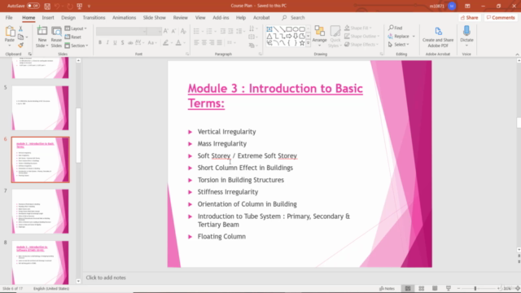Go to the Slide Show tab
The height and width of the screenshot is (293, 521).
point(154,18)
